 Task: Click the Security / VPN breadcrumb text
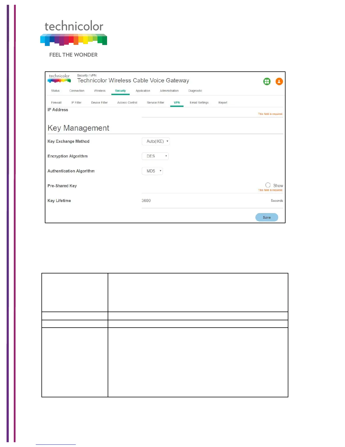point(87,76)
